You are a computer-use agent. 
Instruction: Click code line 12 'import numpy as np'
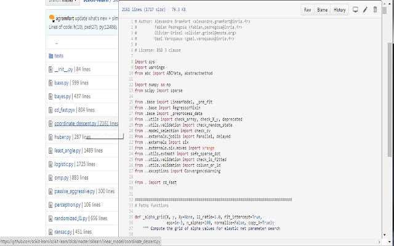[x=153, y=85]
